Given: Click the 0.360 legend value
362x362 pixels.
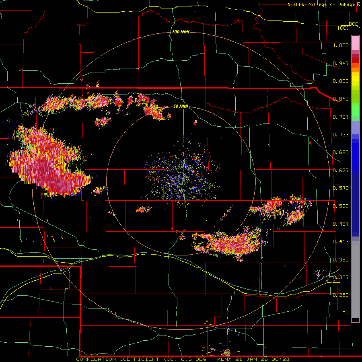Looking at the screenshot, I should [x=341, y=260].
